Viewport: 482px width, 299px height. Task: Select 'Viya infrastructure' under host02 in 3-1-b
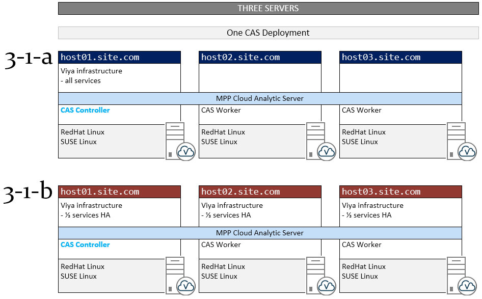point(232,205)
